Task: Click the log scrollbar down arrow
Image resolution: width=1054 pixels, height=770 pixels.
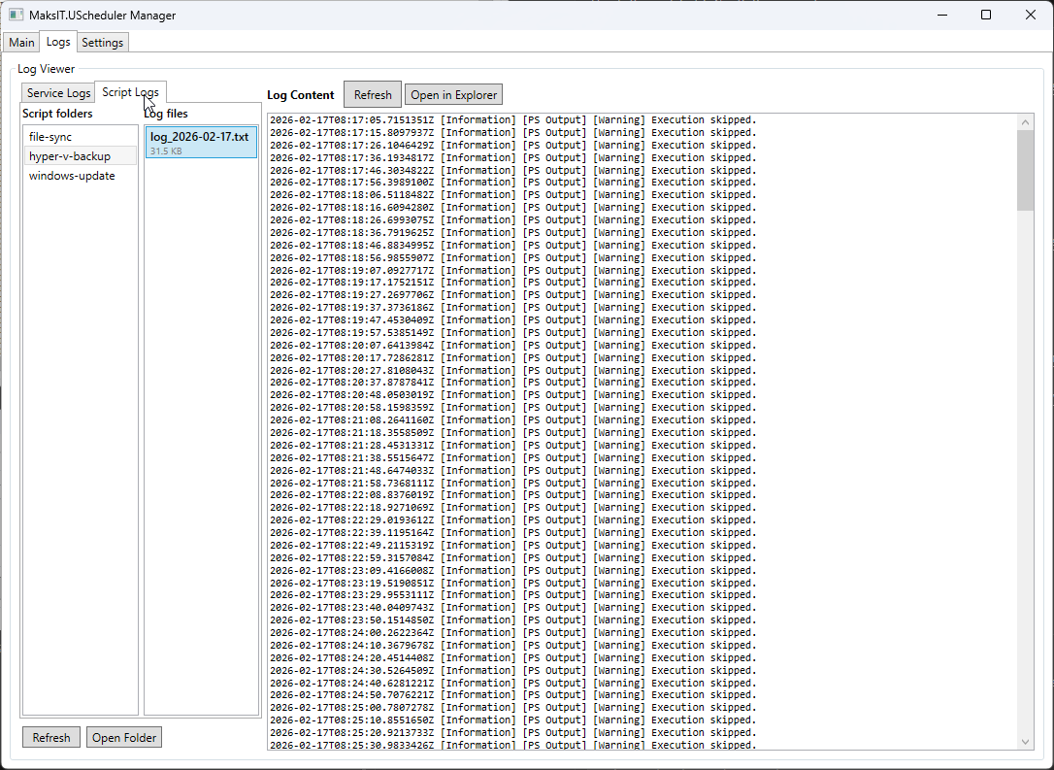Action: pyautogui.click(x=1026, y=742)
